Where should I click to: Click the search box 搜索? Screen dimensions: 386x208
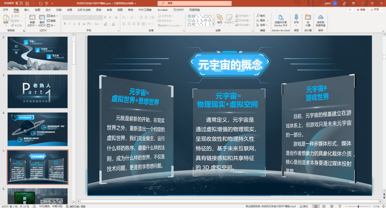pos(194,3)
